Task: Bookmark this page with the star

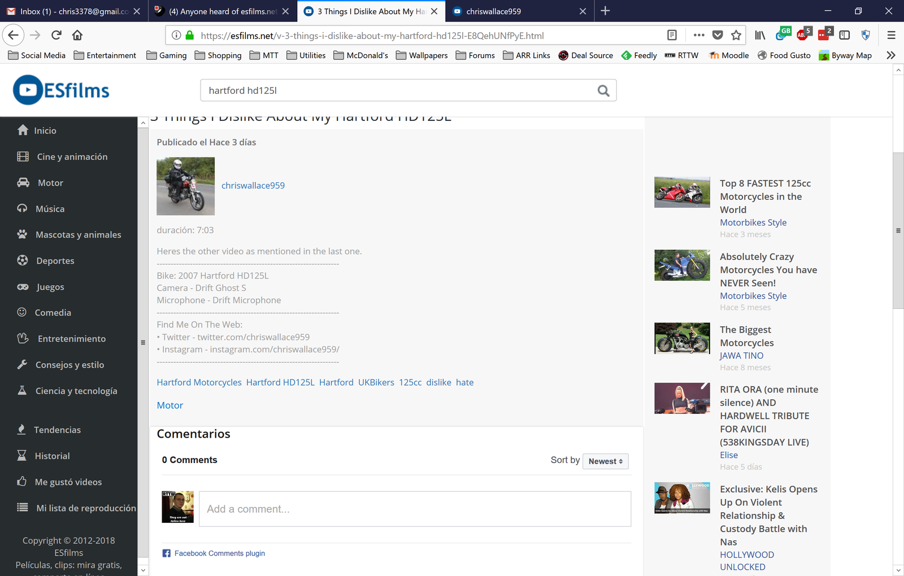Action: point(736,35)
